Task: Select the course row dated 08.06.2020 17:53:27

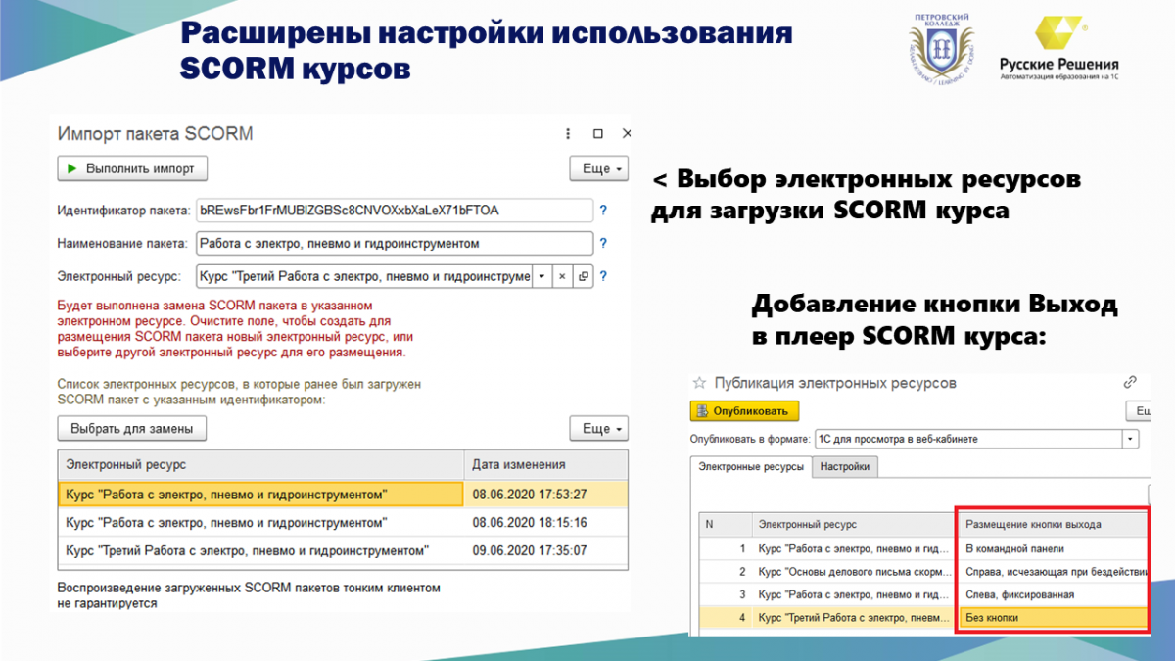Action: (343, 495)
